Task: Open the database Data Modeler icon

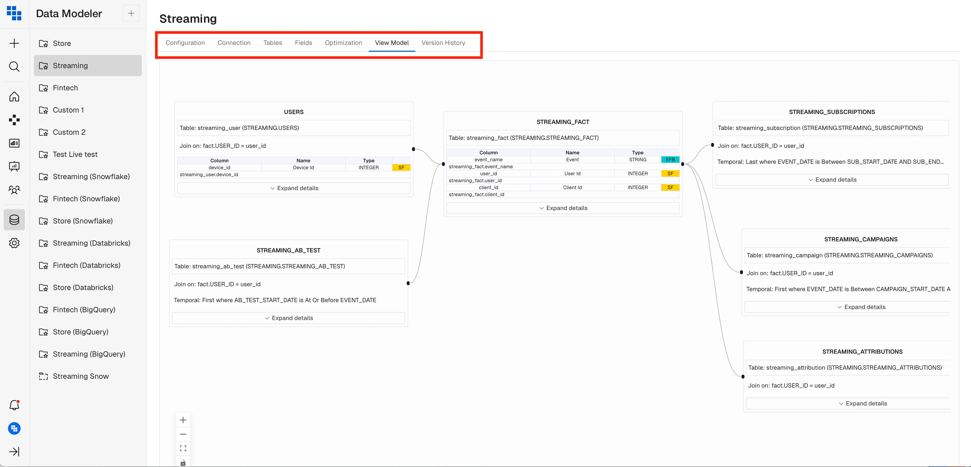Action: point(14,220)
